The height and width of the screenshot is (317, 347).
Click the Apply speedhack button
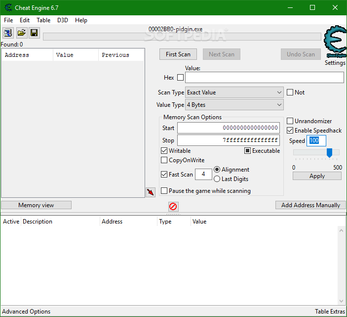(x=317, y=176)
